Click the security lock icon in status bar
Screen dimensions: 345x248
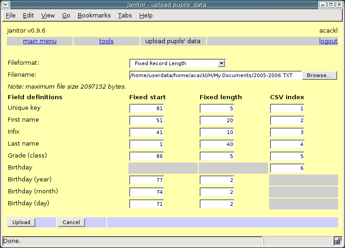(338, 241)
